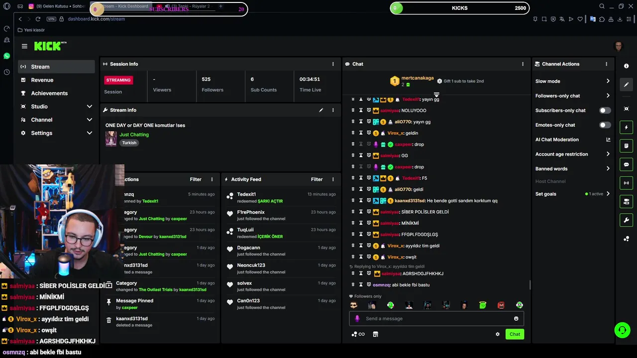Viewport: 637px width, 358px height.
Task: Open Channel Actions three-dot menu
Action: click(606, 64)
